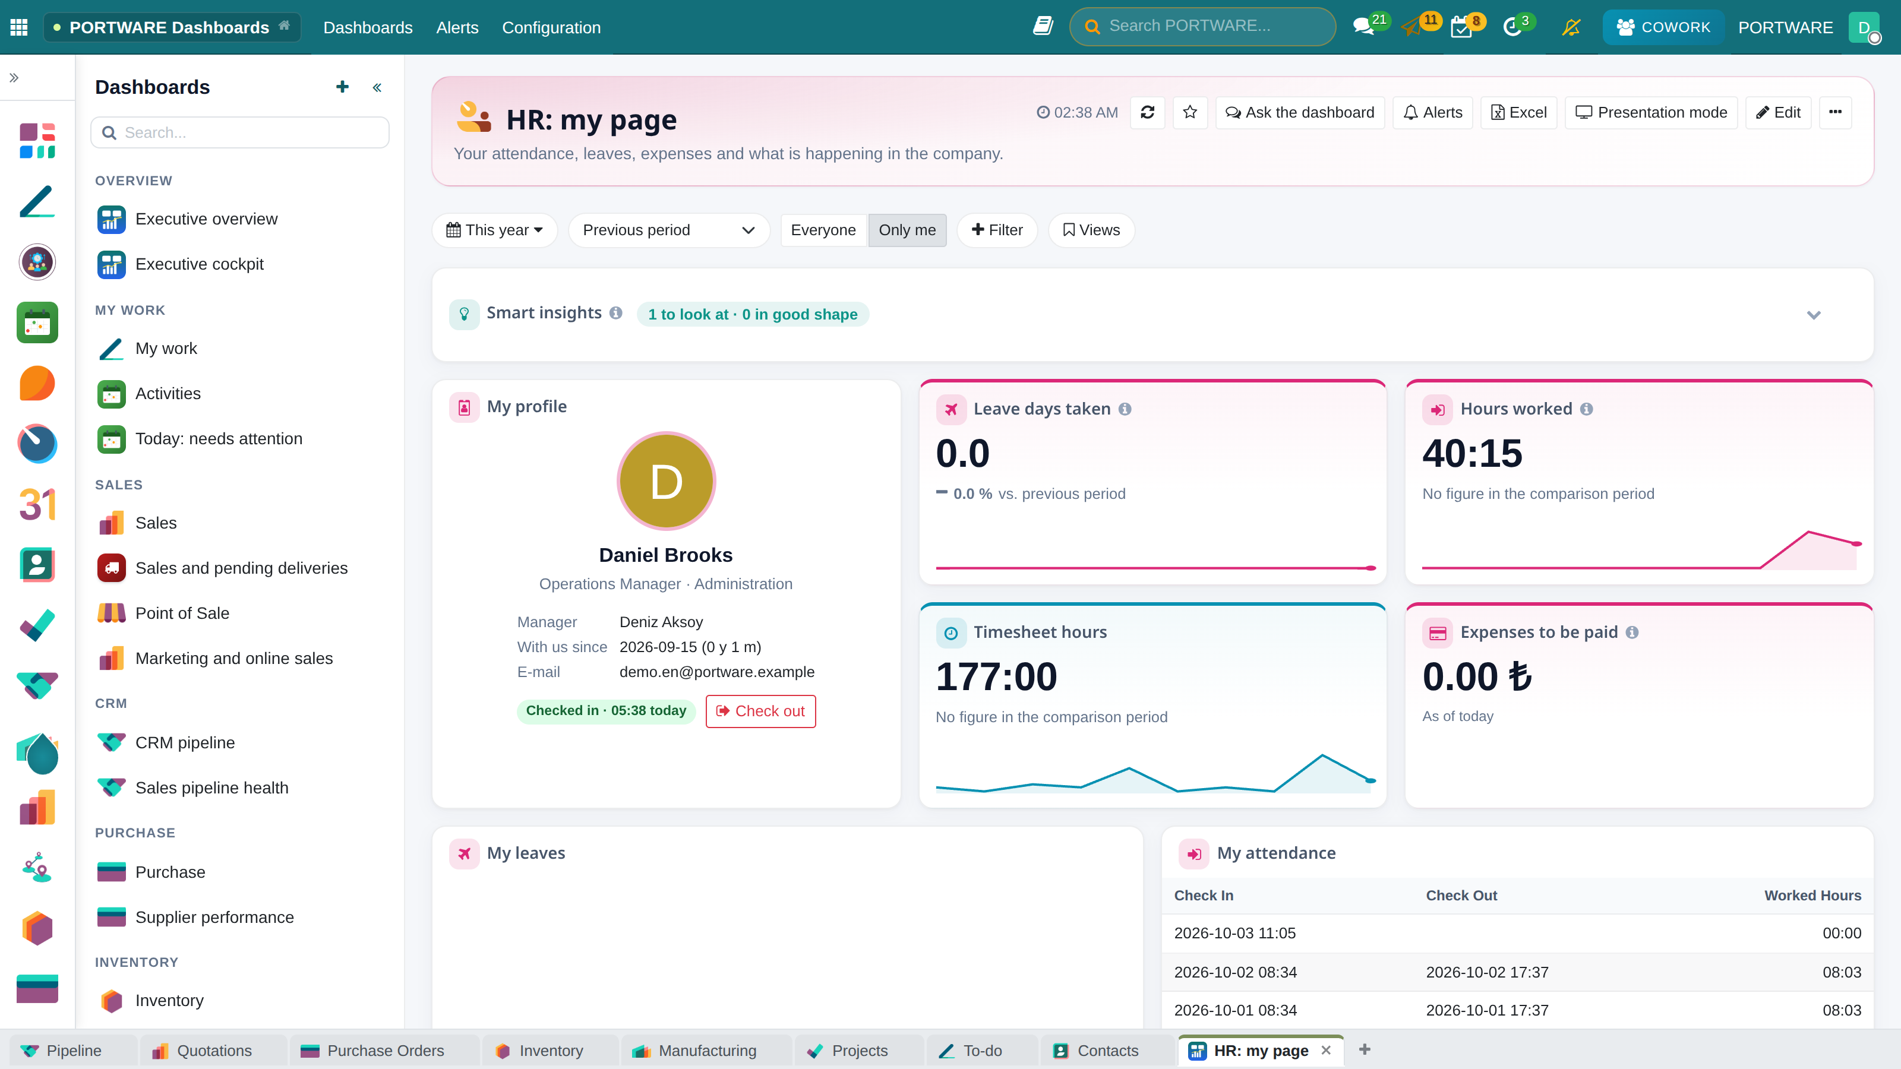The image size is (1901, 1069).
Task: Click the Leave days taken info icon
Action: pos(1125,409)
